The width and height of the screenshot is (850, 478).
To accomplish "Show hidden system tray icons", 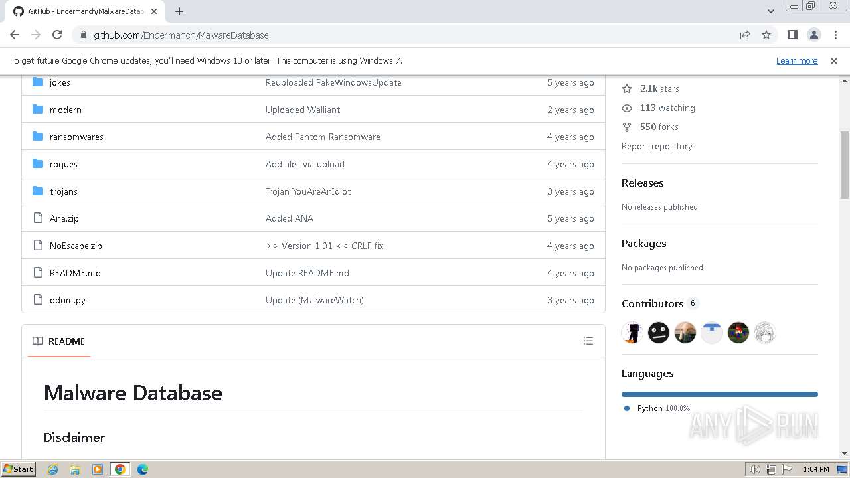I will 741,469.
